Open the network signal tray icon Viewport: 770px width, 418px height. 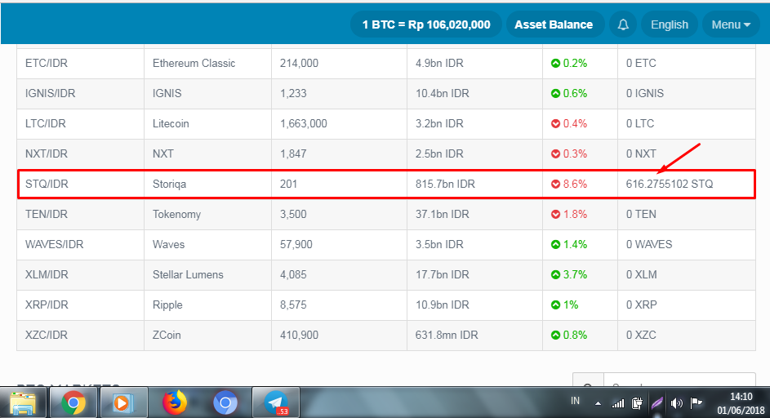point(617,403)
